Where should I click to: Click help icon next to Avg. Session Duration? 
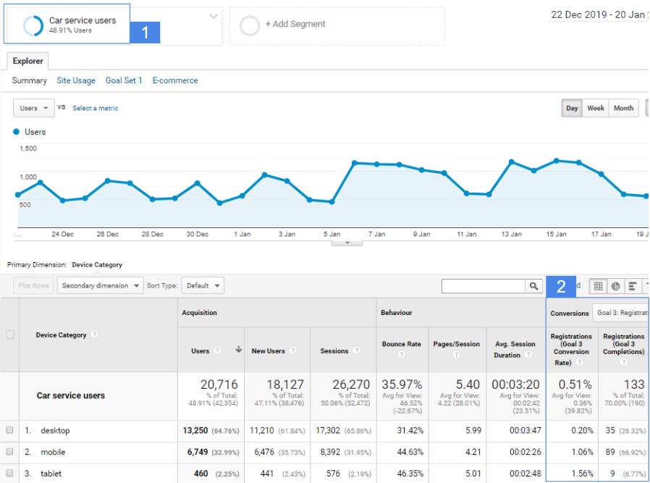coord(528,355)
